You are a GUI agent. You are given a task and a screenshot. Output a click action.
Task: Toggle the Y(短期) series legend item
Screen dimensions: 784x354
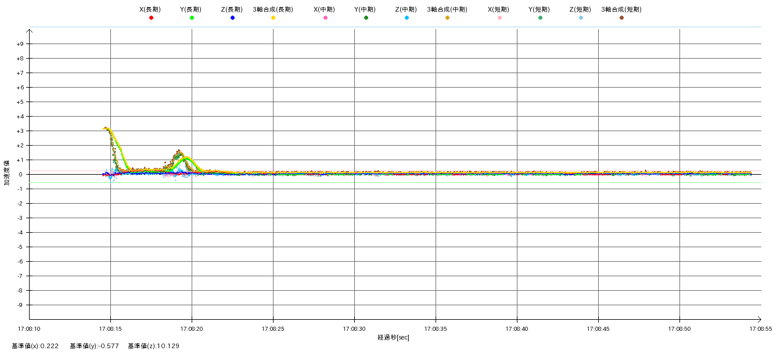[540, 10]
